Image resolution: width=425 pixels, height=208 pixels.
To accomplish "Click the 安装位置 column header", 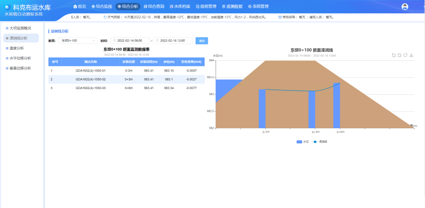I will (x=128, y=62).
